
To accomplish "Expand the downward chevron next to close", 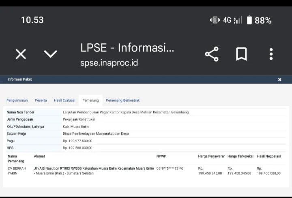I will coord(50,54).
